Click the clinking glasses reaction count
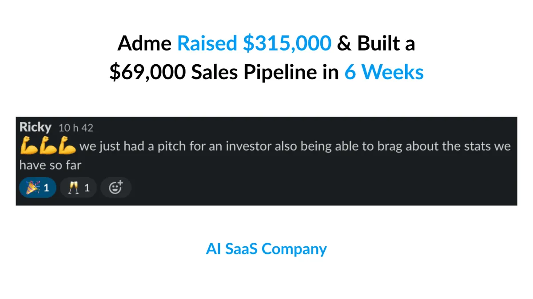Viewport: 533px width, 299px height. [x=87, y=188]
